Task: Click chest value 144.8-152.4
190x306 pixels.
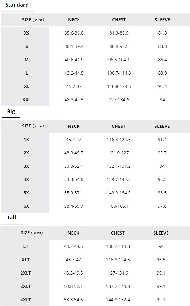Action: (x=118, y=300)
